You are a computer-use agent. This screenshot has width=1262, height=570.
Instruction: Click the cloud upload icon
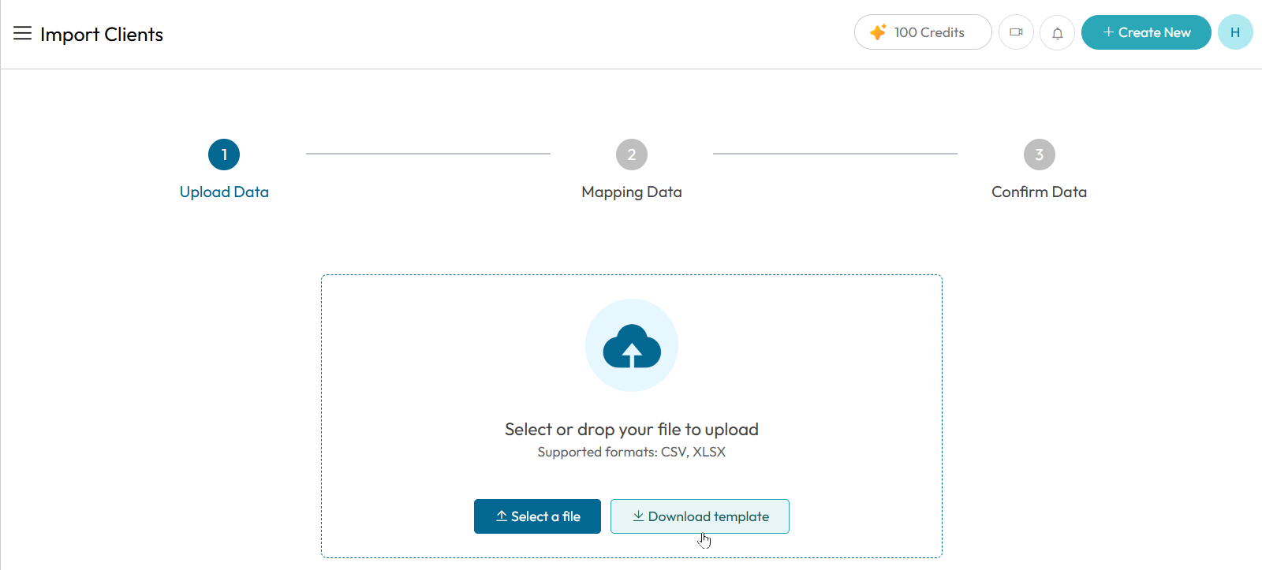tap(632, 346)
